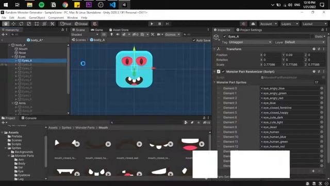The height and width of the screenshot is (186, 330).
Task: Select the Hand tool in Unity toolbar
Action: pos(6,24)
